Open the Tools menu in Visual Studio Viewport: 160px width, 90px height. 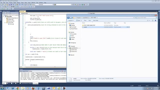29,3
